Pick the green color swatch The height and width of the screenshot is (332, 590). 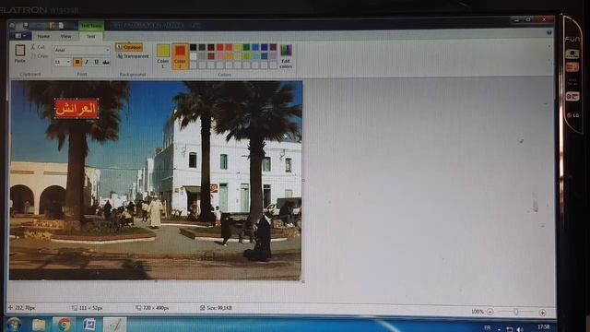coord(246,47)
